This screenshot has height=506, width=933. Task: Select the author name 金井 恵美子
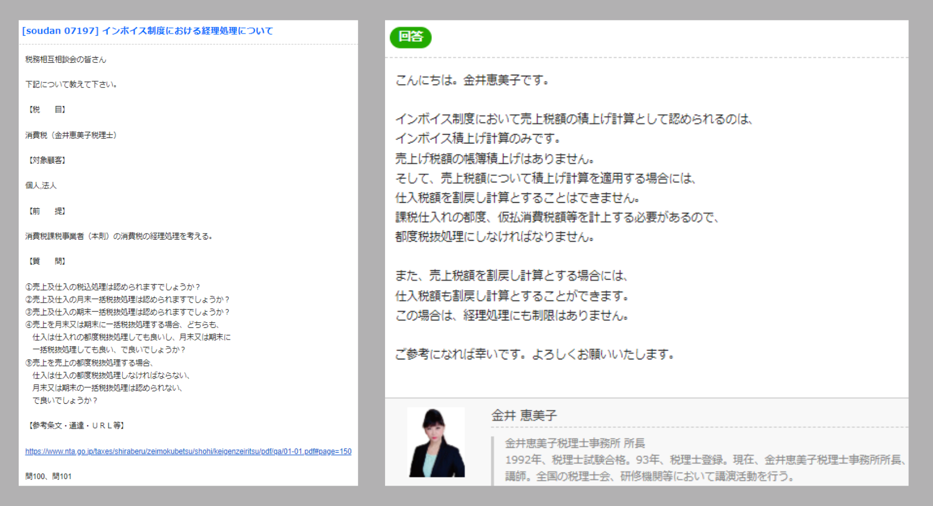(524, 415)
